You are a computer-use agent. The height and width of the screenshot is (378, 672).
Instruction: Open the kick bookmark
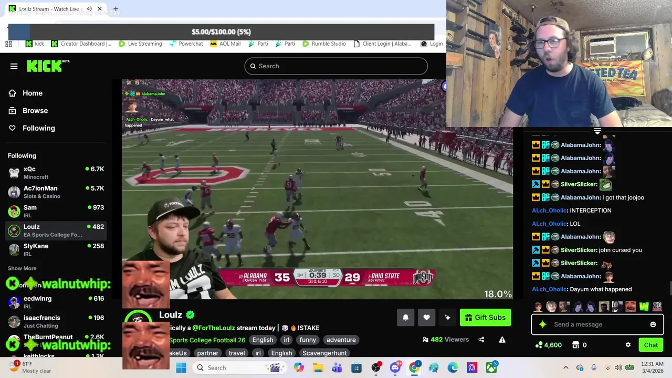35,44
